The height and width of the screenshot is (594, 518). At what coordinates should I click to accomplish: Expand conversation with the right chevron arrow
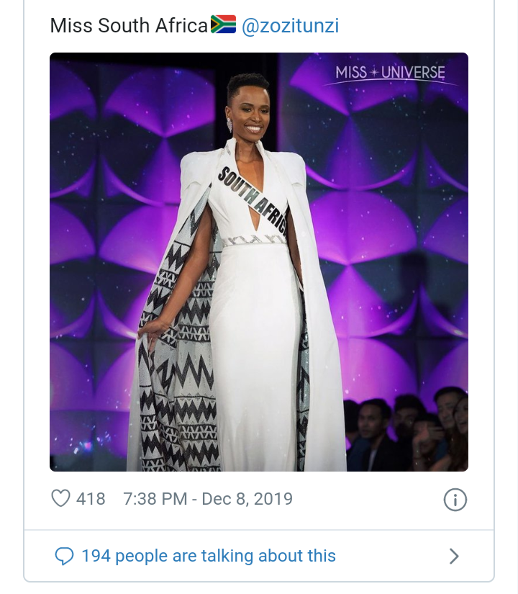(x=454, y=556)
